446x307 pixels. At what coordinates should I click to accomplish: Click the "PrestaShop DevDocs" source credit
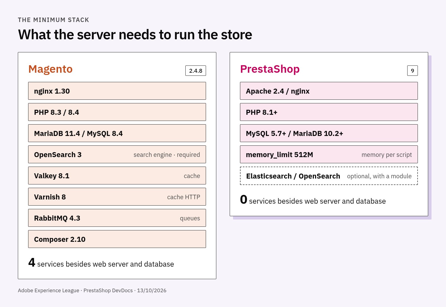point(108,291)
